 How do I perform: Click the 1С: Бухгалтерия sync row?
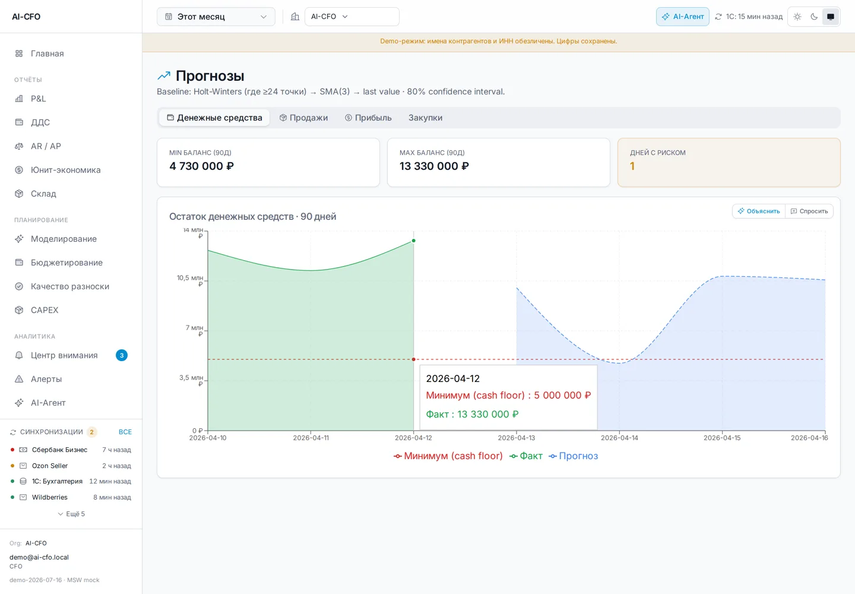tap(71, 481)
